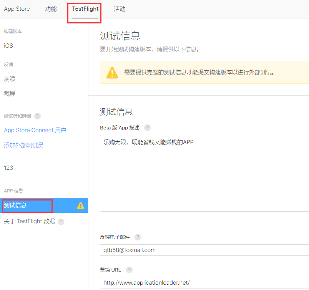
Task: Click help icon next to 营销 URL
Action: click(x=129, y=270)
